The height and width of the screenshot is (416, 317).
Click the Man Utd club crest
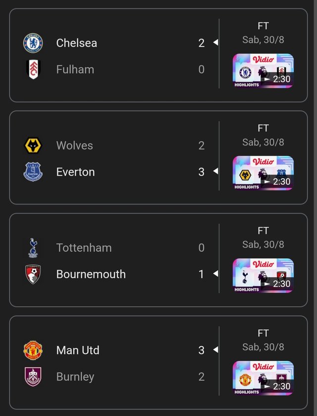pyautogui.click(x=33, y=350)
